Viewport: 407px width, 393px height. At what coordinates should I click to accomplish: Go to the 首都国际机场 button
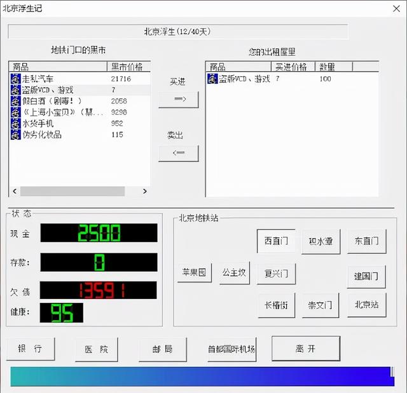[x=231, y=349]
